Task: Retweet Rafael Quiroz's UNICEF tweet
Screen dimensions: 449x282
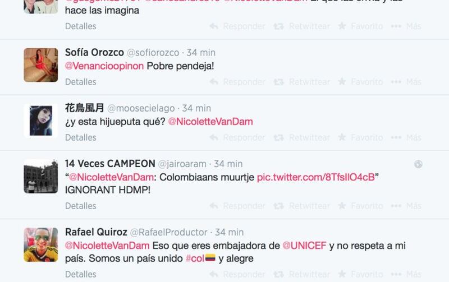Action: coord(302,274)
